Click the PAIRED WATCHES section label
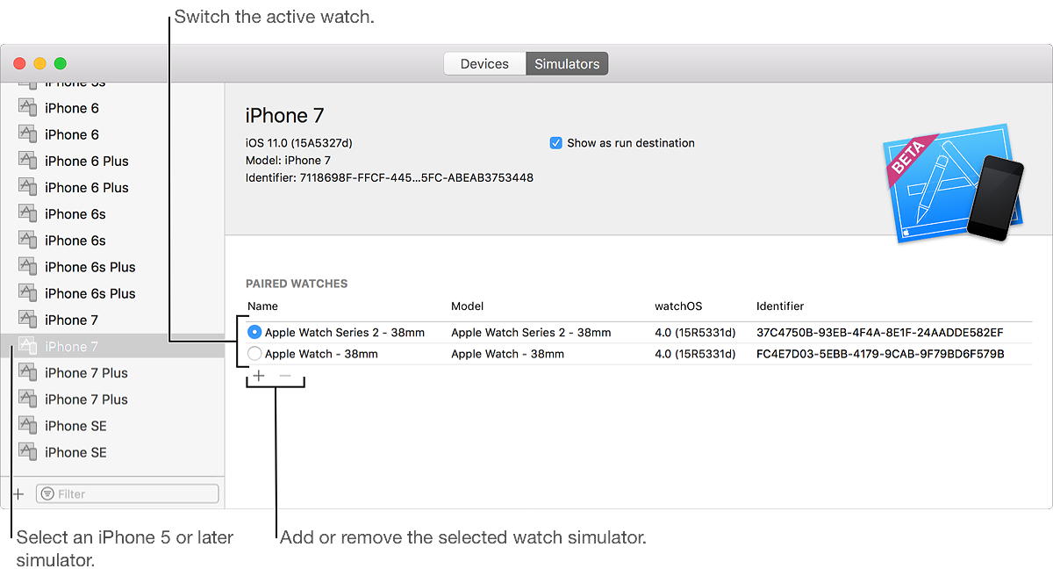Viewport: 1053px width, 576px height. pos(297,284)
